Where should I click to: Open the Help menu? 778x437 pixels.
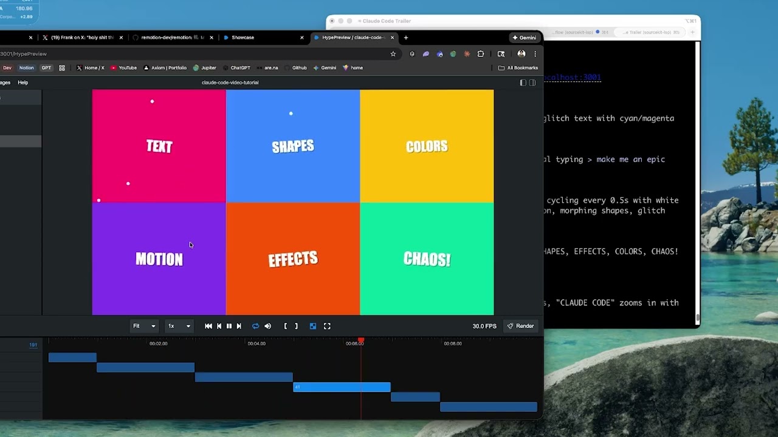click(22, 83)
